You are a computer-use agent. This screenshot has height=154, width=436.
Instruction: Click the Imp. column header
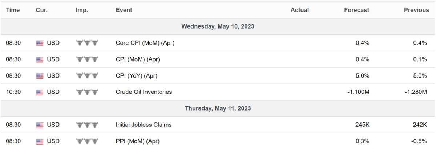point(82,10)
